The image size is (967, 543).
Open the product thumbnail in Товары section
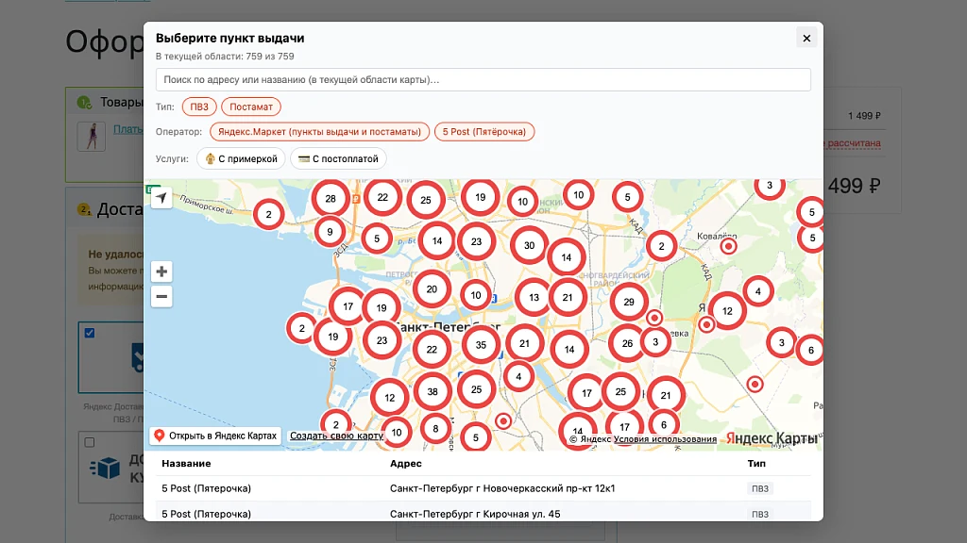(x=92, y=136)
